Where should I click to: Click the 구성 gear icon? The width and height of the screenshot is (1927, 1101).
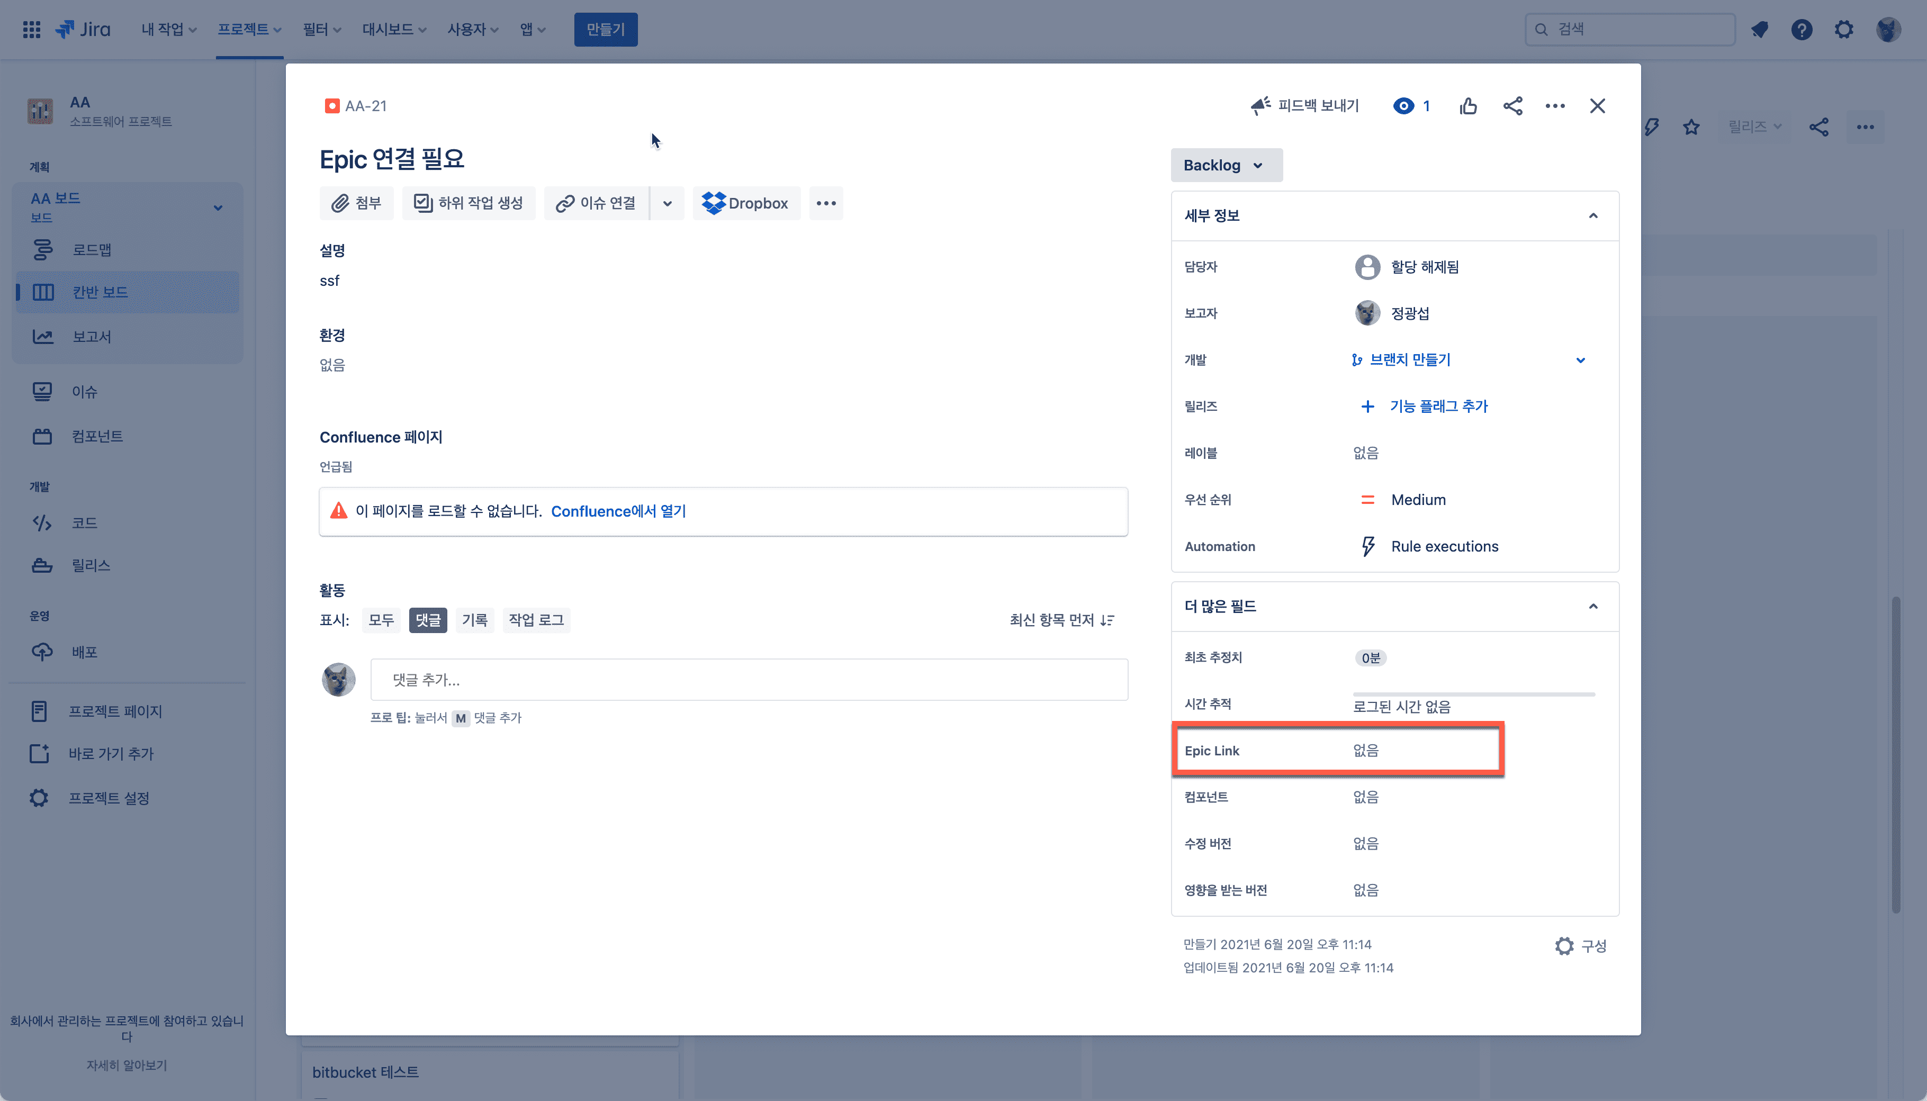(x=1564, y=946)
